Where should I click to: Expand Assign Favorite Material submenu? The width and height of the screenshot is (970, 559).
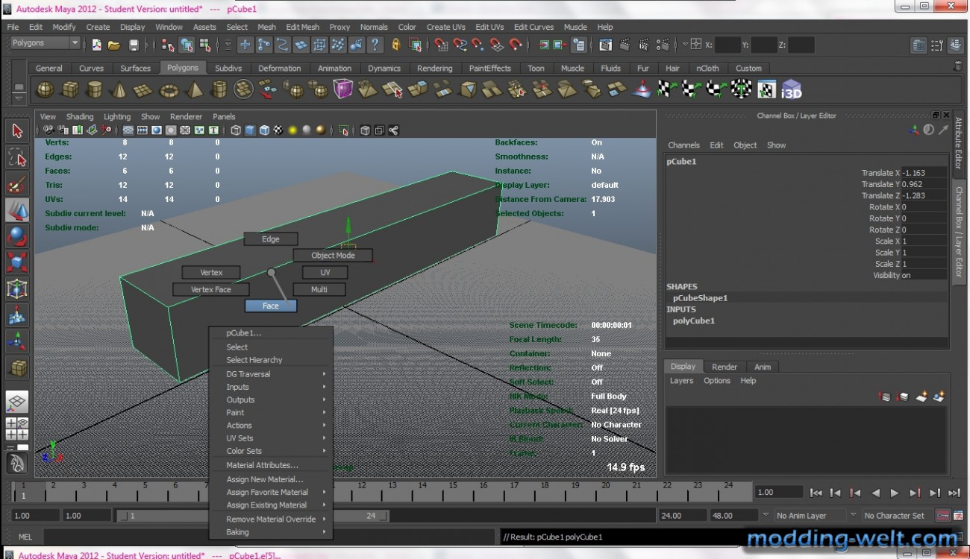pyautogui.click(x=276, y=492)
